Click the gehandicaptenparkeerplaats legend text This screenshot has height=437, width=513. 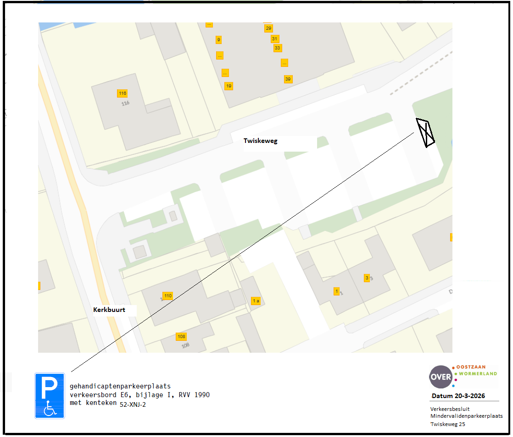(120, 386)
